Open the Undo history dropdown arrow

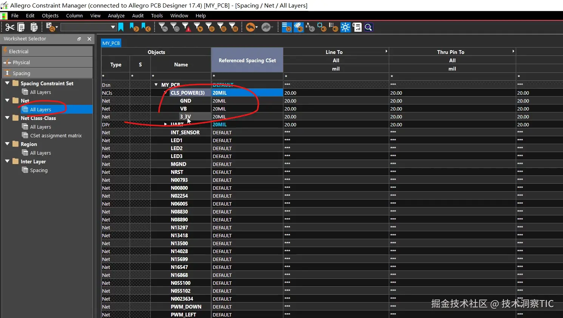point(257,27)
